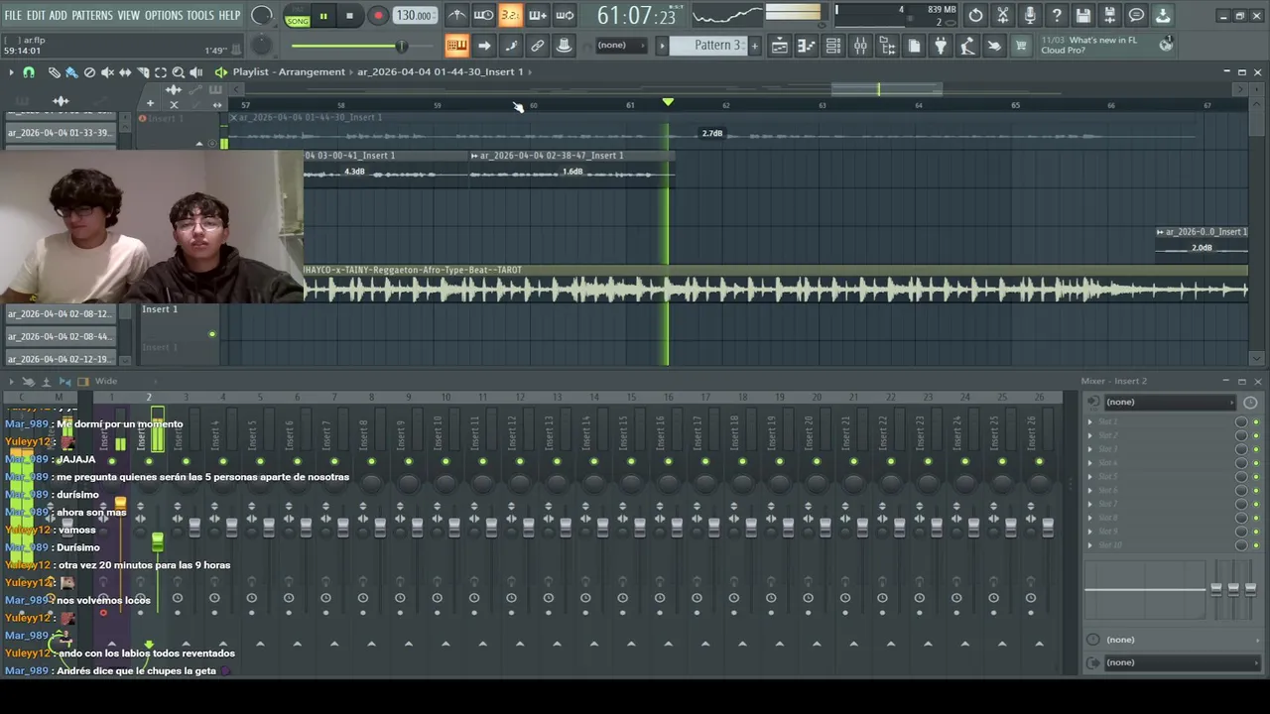Open the Piano roll view icon
This screenshot has height=714, width=1270.
807,46
